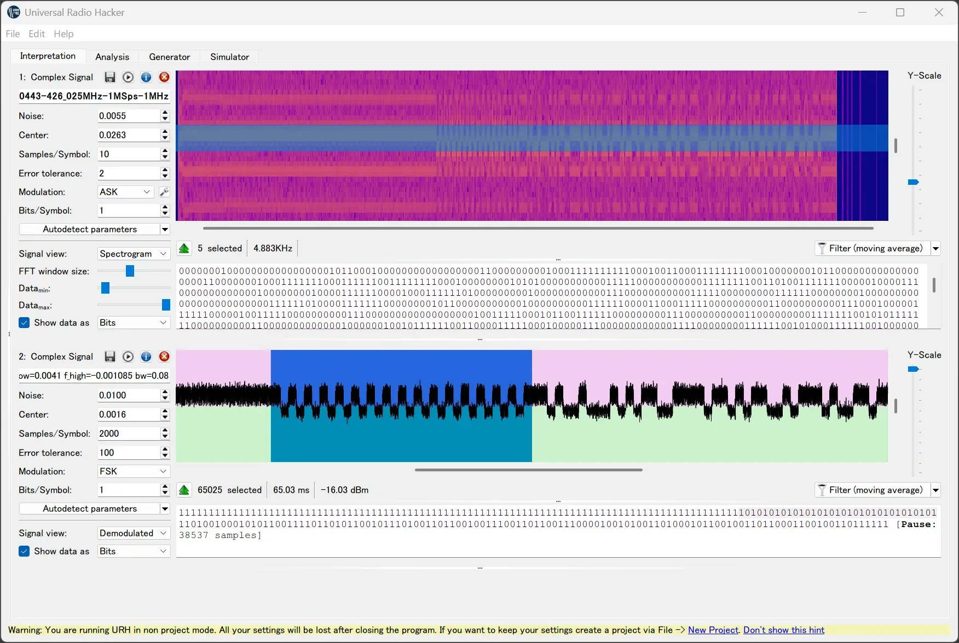The image size is (959, 643).
Task: Close signal 2 with the red X icon
Action: click(164, 356)
